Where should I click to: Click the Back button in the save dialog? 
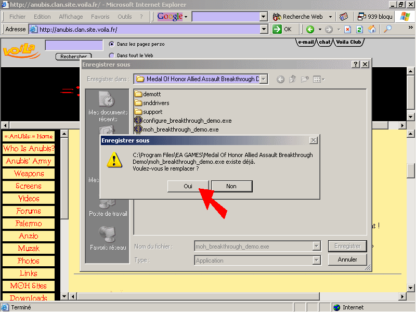(280, 79)
